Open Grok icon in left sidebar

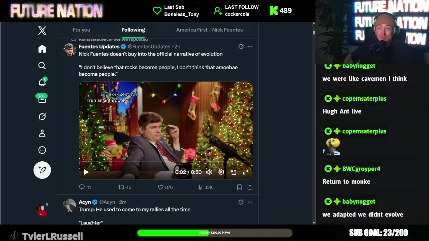(x=42, y=116)
